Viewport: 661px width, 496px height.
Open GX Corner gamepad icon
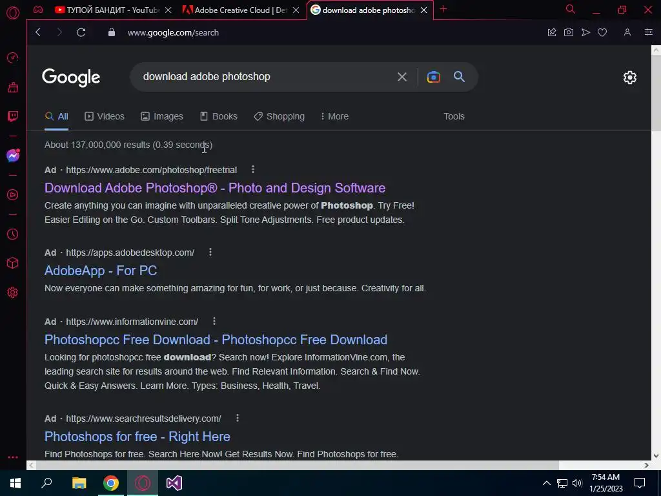pos(38,10)
